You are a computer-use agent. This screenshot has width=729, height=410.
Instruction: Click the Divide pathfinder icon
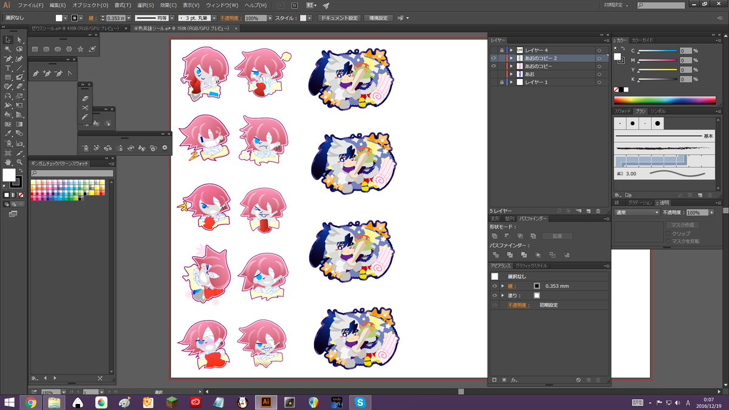496,255
